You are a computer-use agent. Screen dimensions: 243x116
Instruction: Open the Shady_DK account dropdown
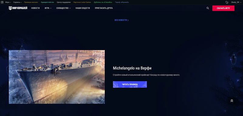pyautogui.click(x=236, y=2)
